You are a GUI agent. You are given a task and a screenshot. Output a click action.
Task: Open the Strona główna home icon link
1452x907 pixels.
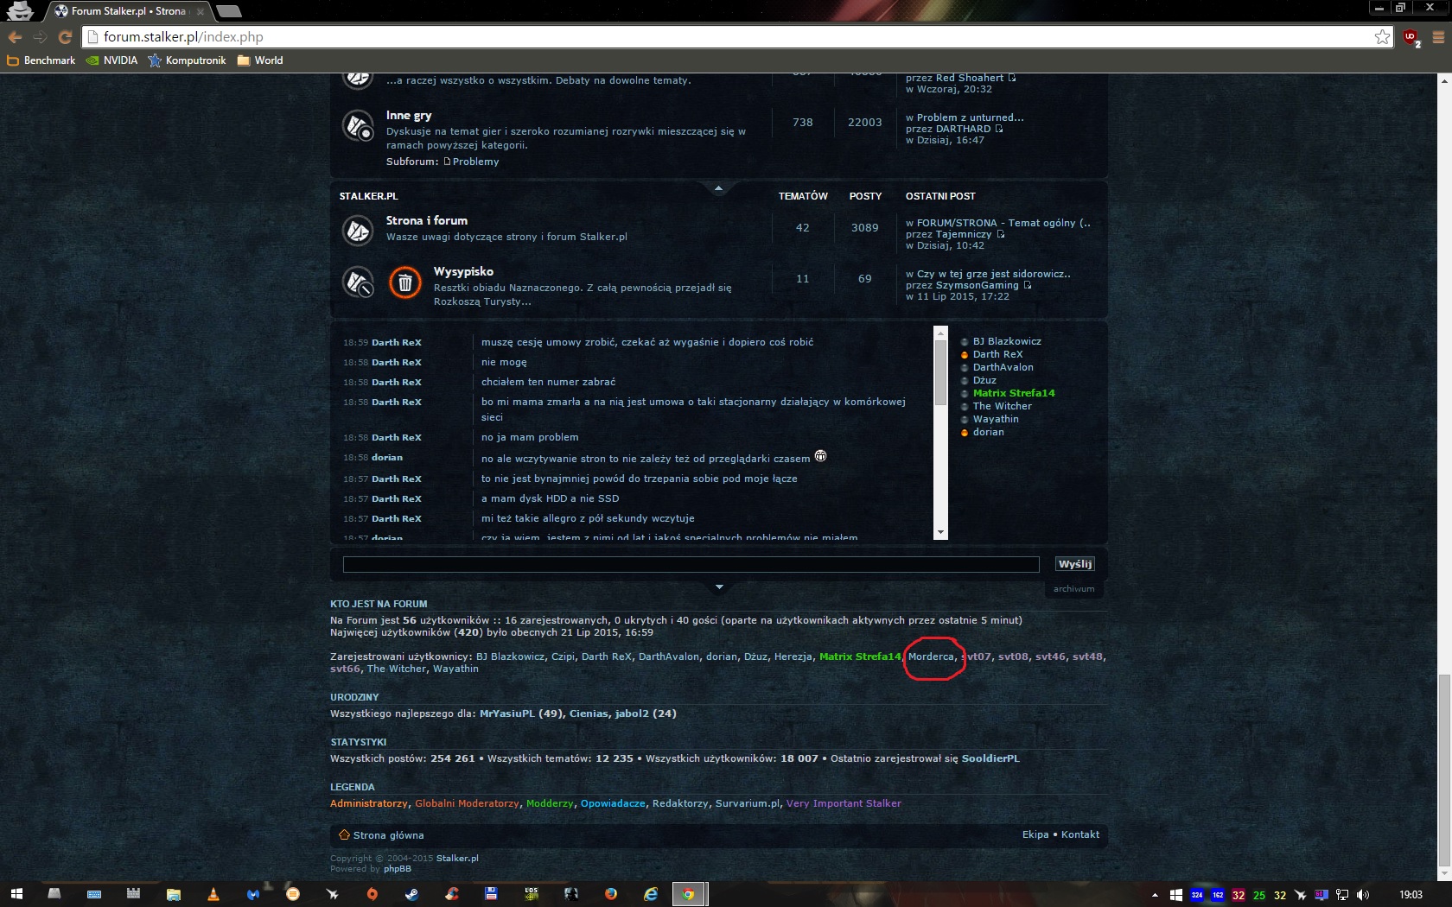tap(344, 835)
